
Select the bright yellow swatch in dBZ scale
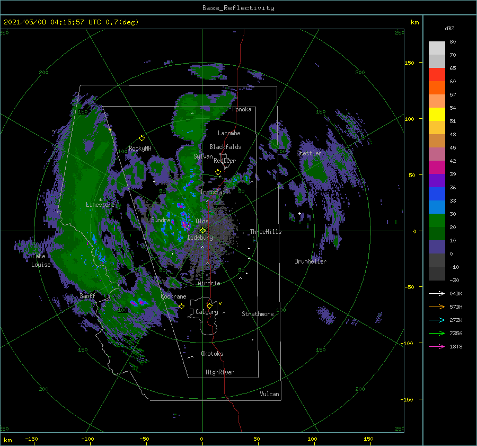click(x=437, y=114)
